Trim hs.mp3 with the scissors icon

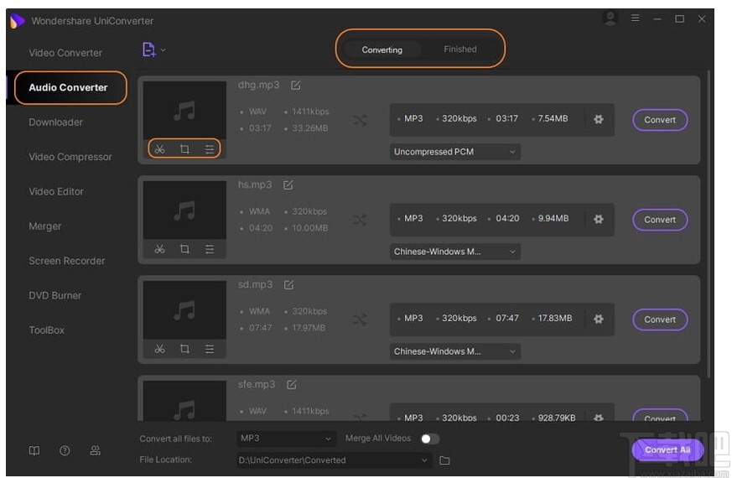[159, 249]
